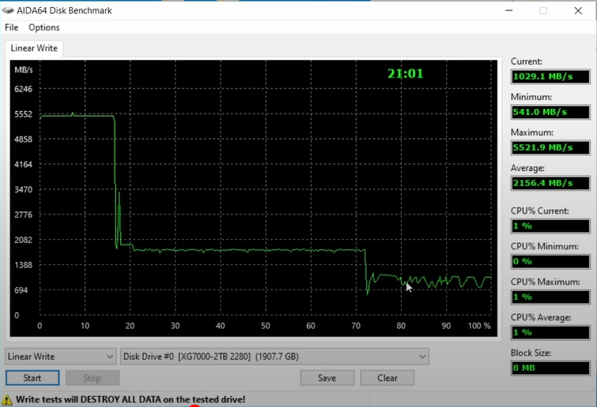Expand the Linear Write test type dropdown
This screenshot has width=597, height=407.
61,357
